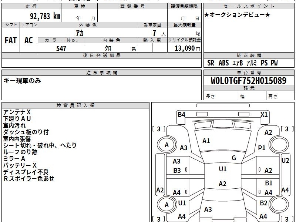Click the recycle deposit value 13,090円
This screenshot has height=222, width=296.
tap(187, 48)
